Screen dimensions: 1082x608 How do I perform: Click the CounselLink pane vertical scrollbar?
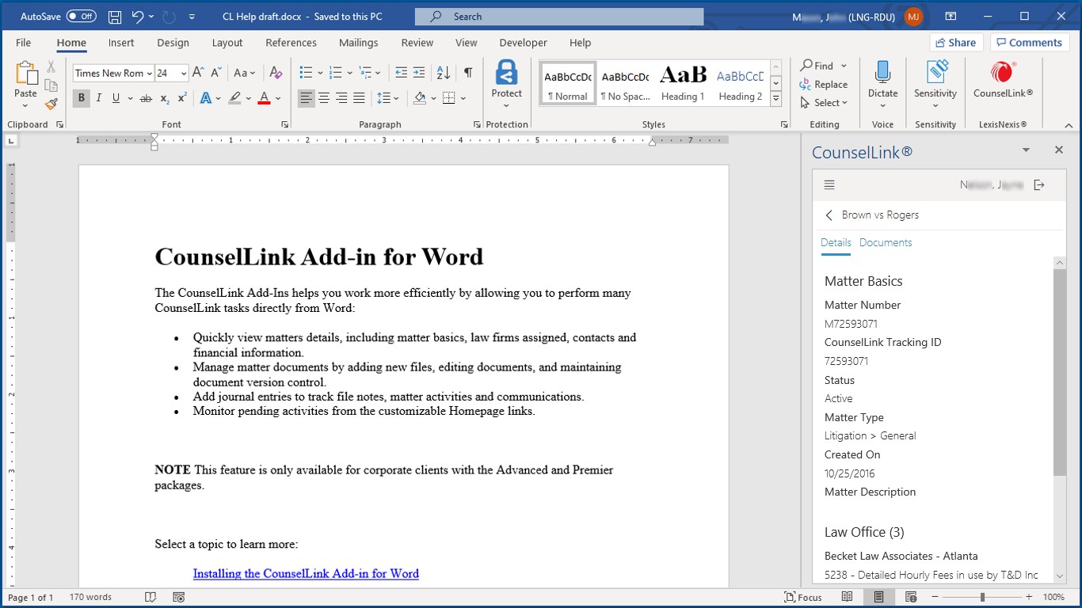1059,372
